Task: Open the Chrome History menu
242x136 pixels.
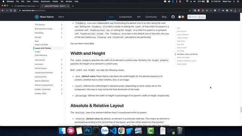Action: tap(36, 2)
